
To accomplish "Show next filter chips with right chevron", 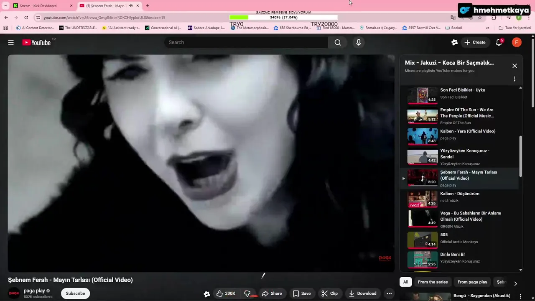I will (515, 283).
